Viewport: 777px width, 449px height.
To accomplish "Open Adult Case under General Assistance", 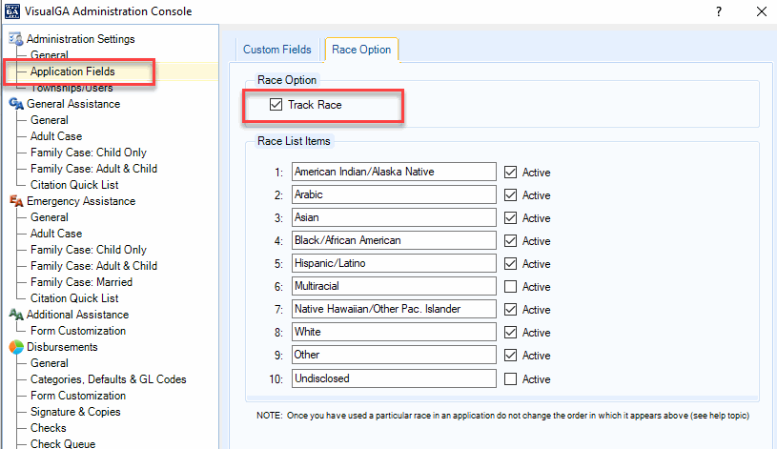I will click(56, 135).
